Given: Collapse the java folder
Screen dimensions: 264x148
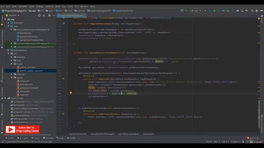Looking at the screenshot, I should coord(8,26).
